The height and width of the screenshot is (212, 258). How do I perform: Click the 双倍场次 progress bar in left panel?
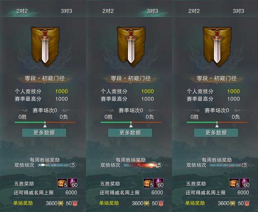coord(57,165)
